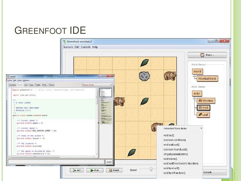
Task: Minimize the Greenfoot window
Action: click(211, 41)
